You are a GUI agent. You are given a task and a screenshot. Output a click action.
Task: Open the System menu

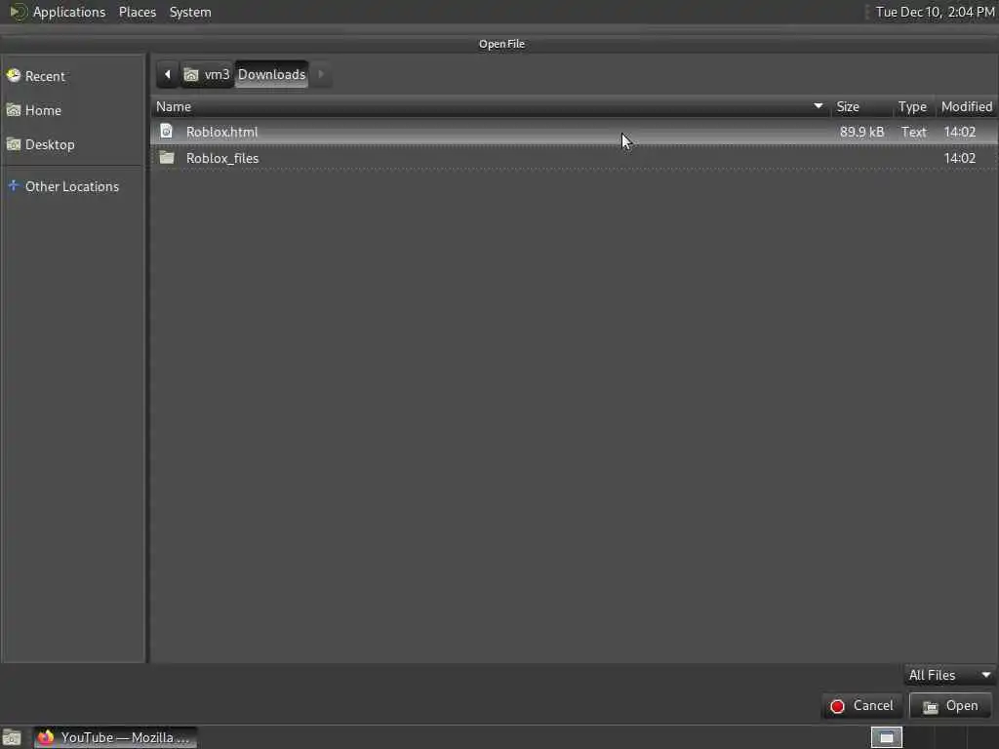click(x=190, y=12)
